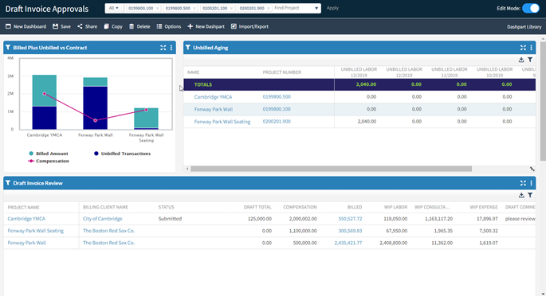Click scroll-left arrow in Unbilled Aging
Viewport: 546px width, 296px height.
coord(187,169)
